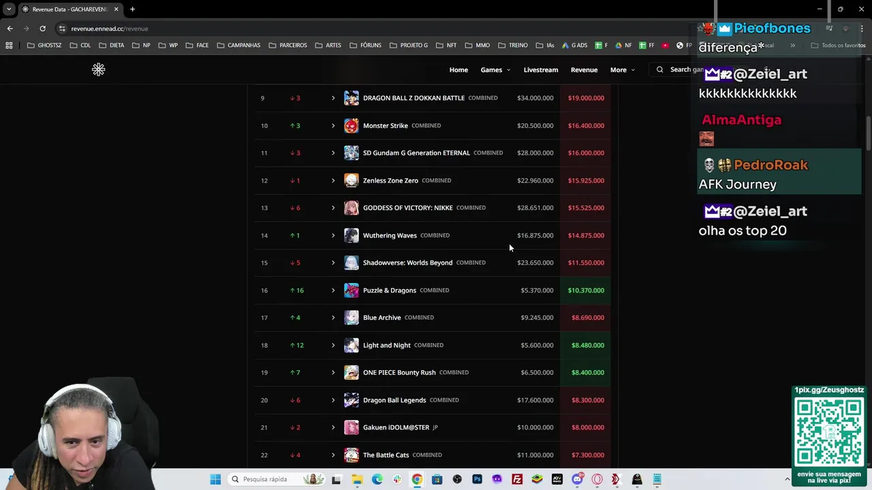
Task: Open DRAGON BALL Z DOKKAN BATTLE game icon
Action: tap(351, 98)
